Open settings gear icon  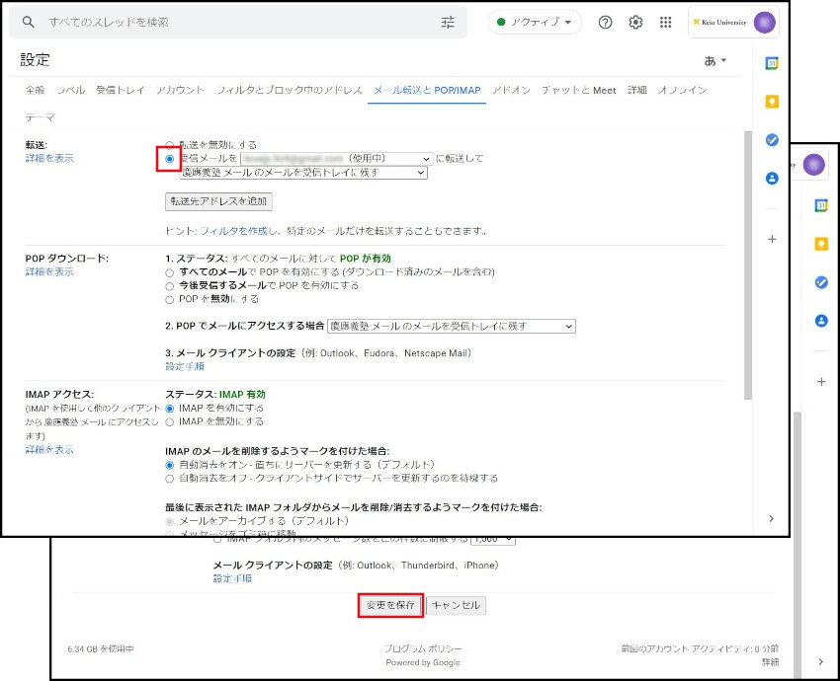pos(635,22)
